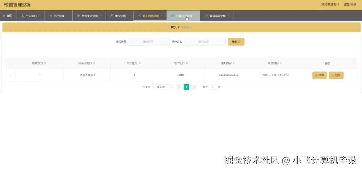
Task: Sort by 用户账号 using its sort arrows
Action: pyautogui.click(x=140, y=63)
